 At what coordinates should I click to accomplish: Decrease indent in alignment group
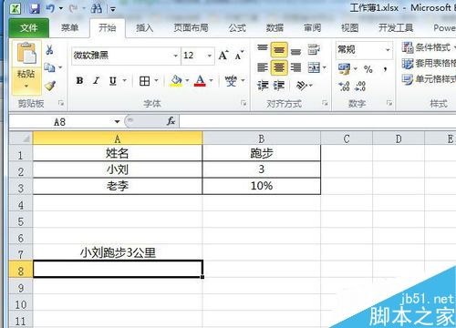[263, 86]
